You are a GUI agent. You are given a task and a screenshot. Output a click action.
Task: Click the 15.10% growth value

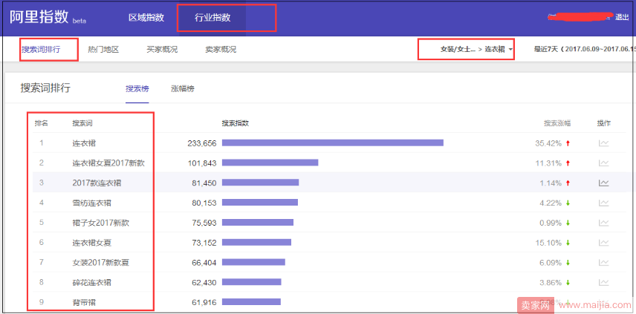pyautogui.click(x=548, y=243)
